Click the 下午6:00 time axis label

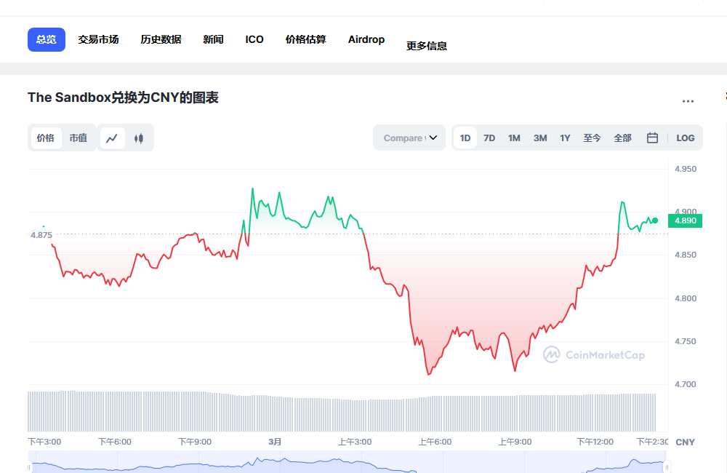tap(115, 442)
